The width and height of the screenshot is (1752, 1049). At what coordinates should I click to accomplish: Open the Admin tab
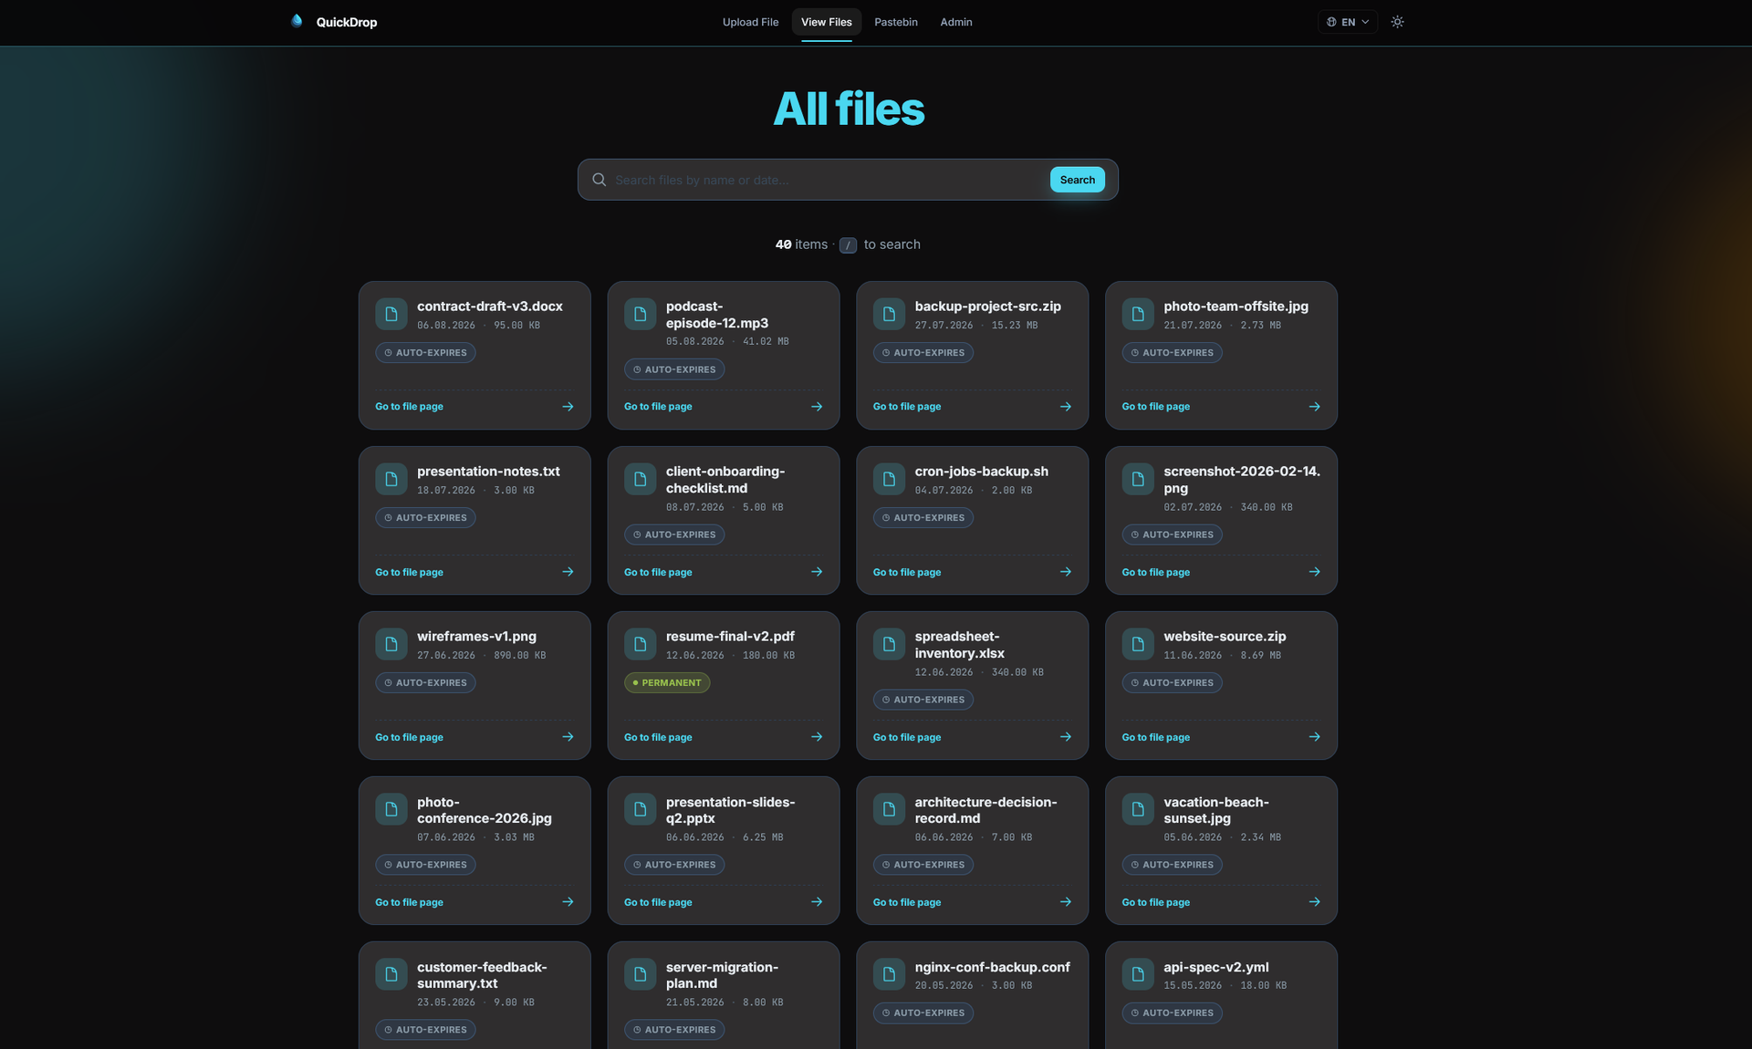[955, 22]
